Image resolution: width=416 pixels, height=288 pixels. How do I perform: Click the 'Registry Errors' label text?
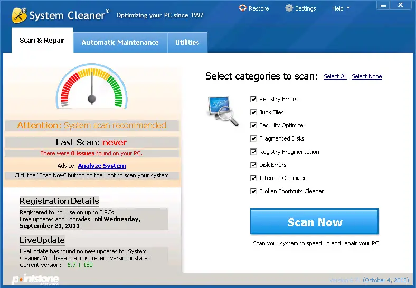(x=278, y=99)
